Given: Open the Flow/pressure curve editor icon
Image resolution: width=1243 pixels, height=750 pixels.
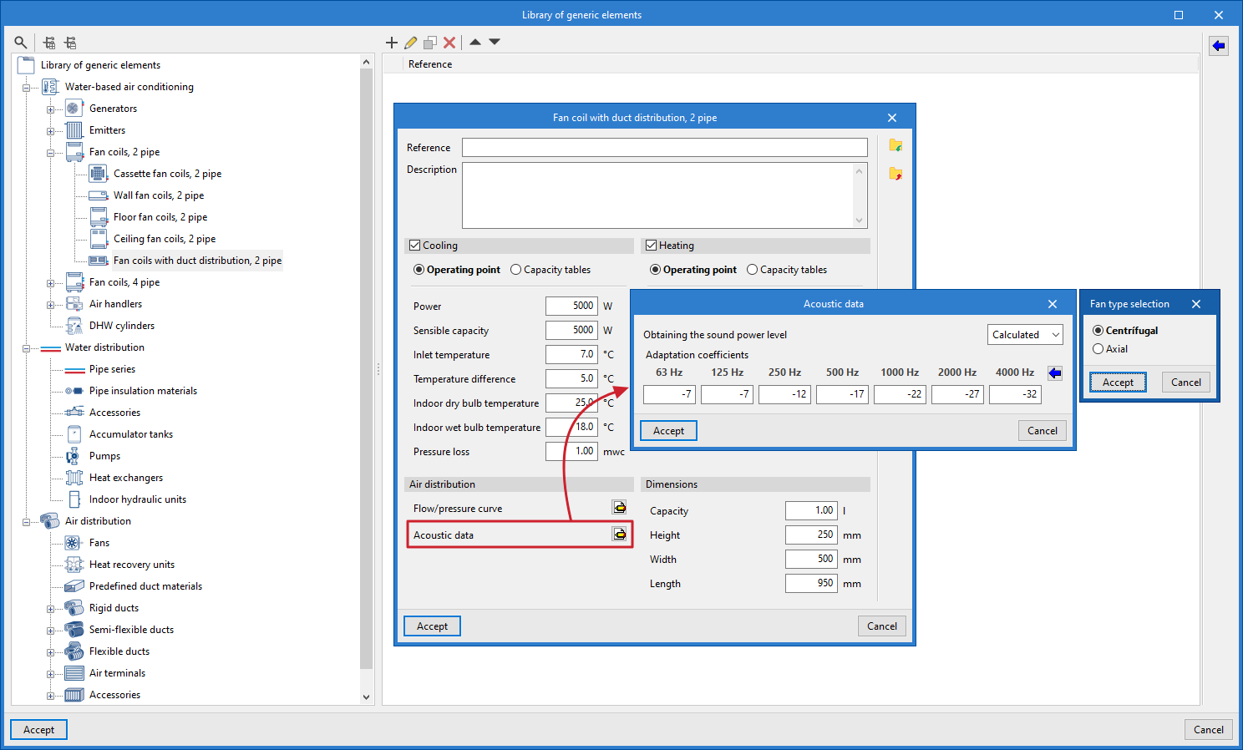Looking at the screenshot, I should [619, 508].
